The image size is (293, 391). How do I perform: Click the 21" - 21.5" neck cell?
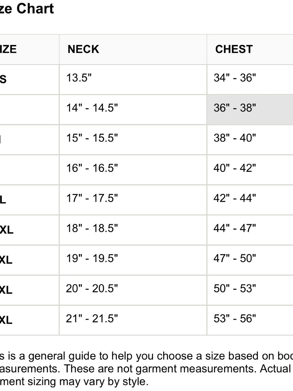pyautogui.click(x=133, y=320)
